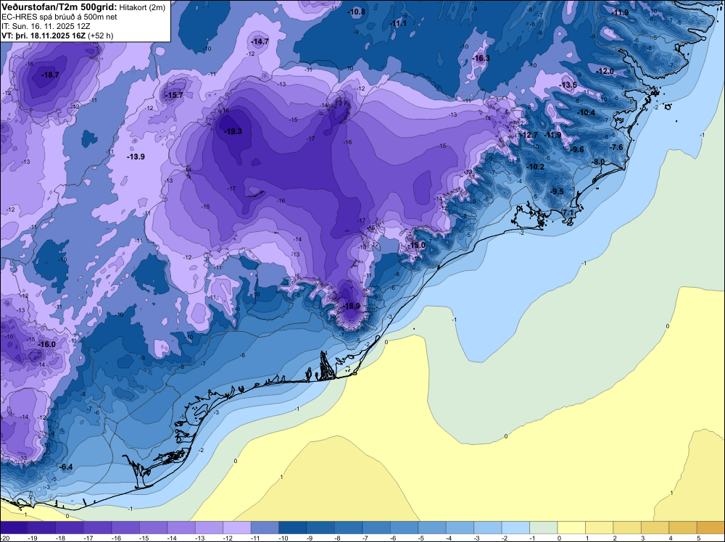Click the init time "IT: Sun. 16. 11. 2025 12Z"

46,26
